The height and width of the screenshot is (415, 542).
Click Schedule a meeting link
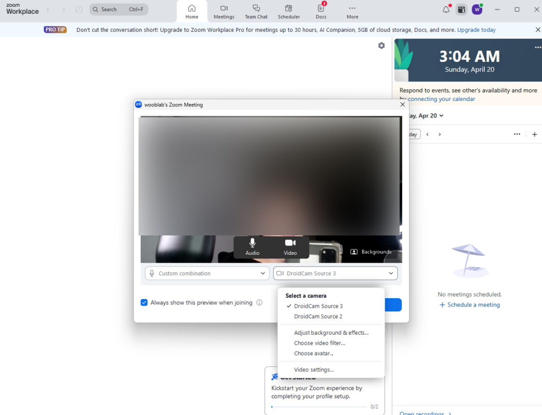click(x=470, y=305)
